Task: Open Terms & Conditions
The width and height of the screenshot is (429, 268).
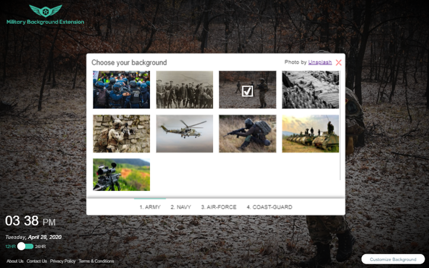Action: click(96, 261)
